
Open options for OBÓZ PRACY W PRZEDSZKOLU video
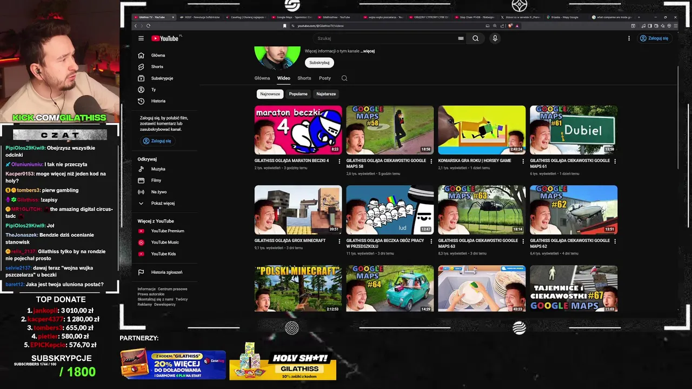431,241
